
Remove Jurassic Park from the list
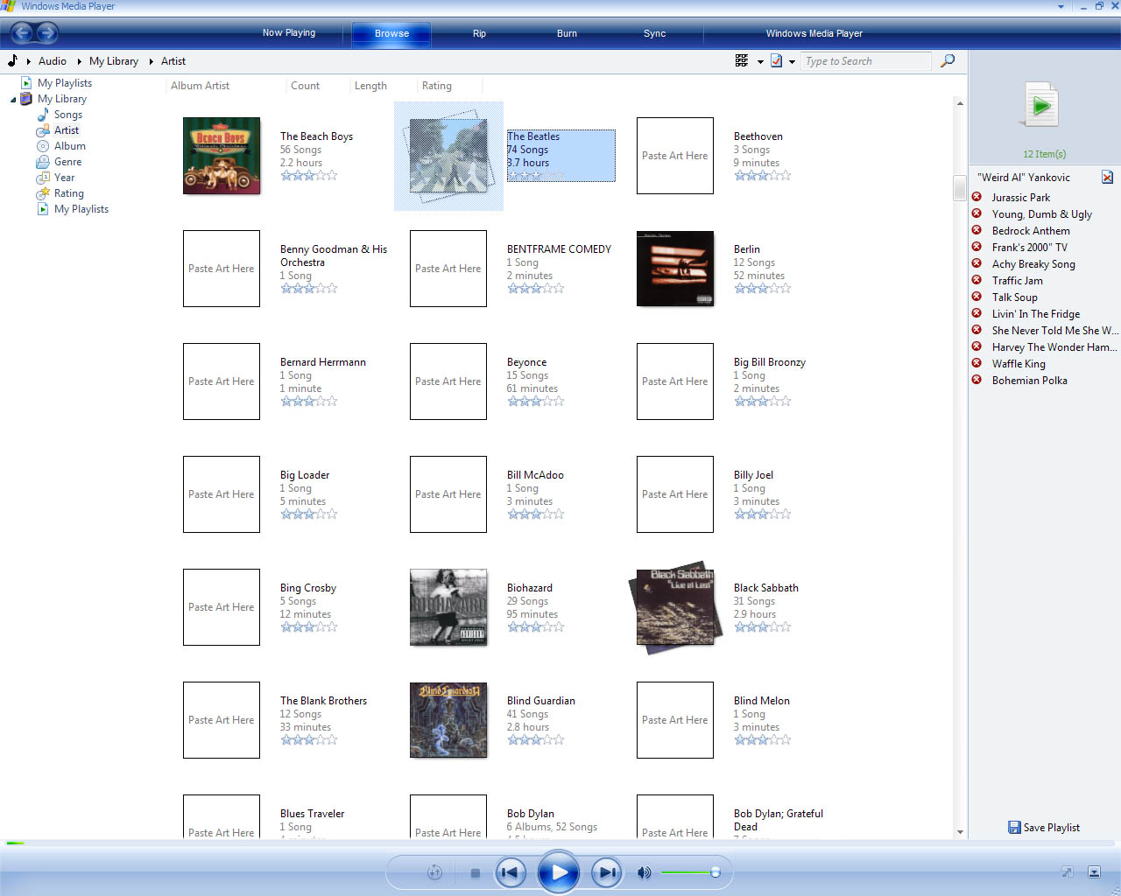(x=976, y=197)
